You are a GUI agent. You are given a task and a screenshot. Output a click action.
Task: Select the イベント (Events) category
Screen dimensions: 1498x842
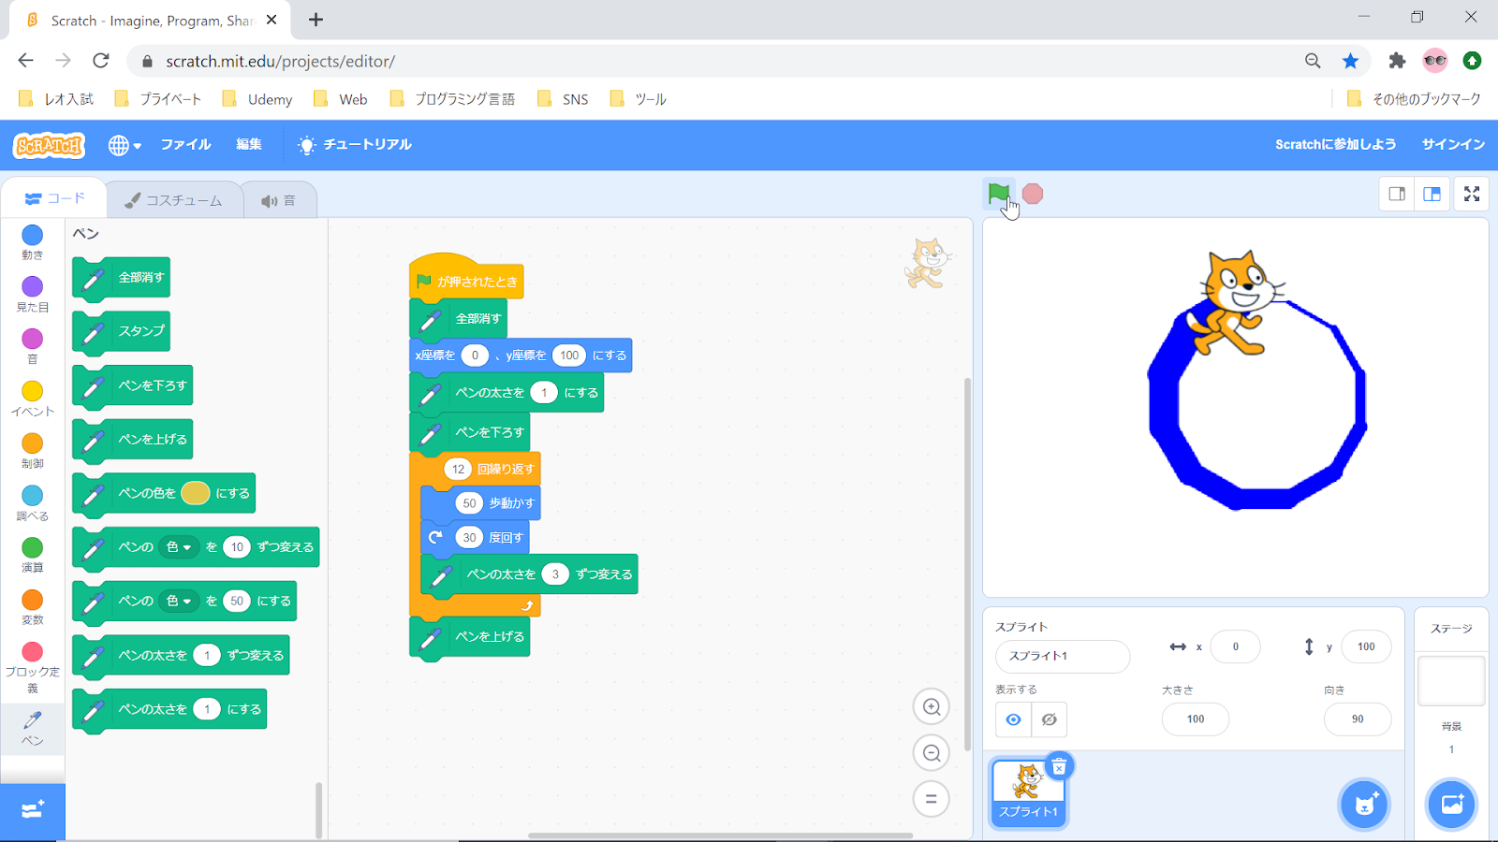[32, 399]
